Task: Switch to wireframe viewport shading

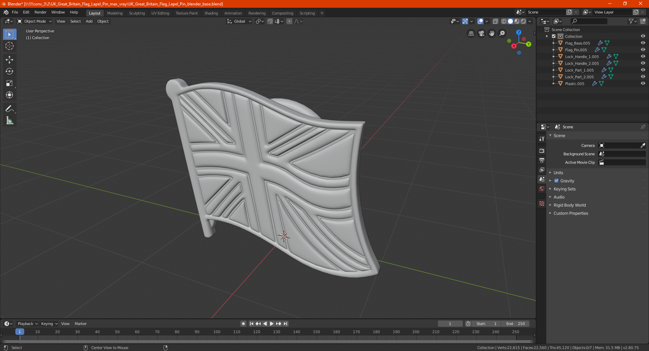Action: [504, 21]
